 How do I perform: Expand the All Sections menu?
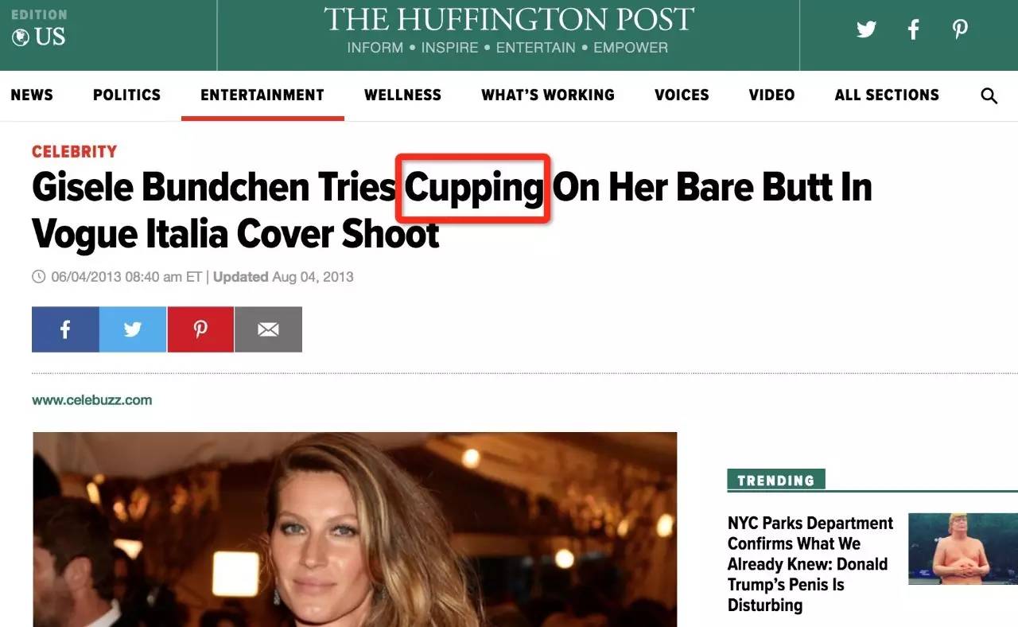click(886, 95)
